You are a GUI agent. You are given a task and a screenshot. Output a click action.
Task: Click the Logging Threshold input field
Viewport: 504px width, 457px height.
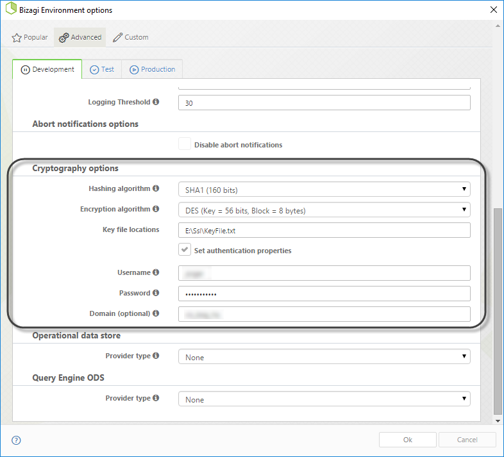pyautogui.click(x=324, y=103)
